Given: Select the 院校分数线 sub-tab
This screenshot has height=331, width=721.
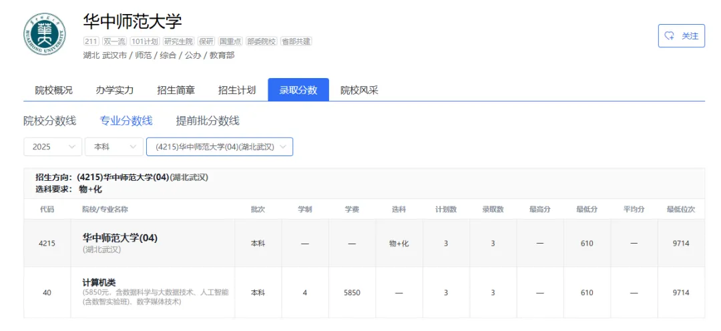Looking at the screenshot, I should tap(49, 121).
